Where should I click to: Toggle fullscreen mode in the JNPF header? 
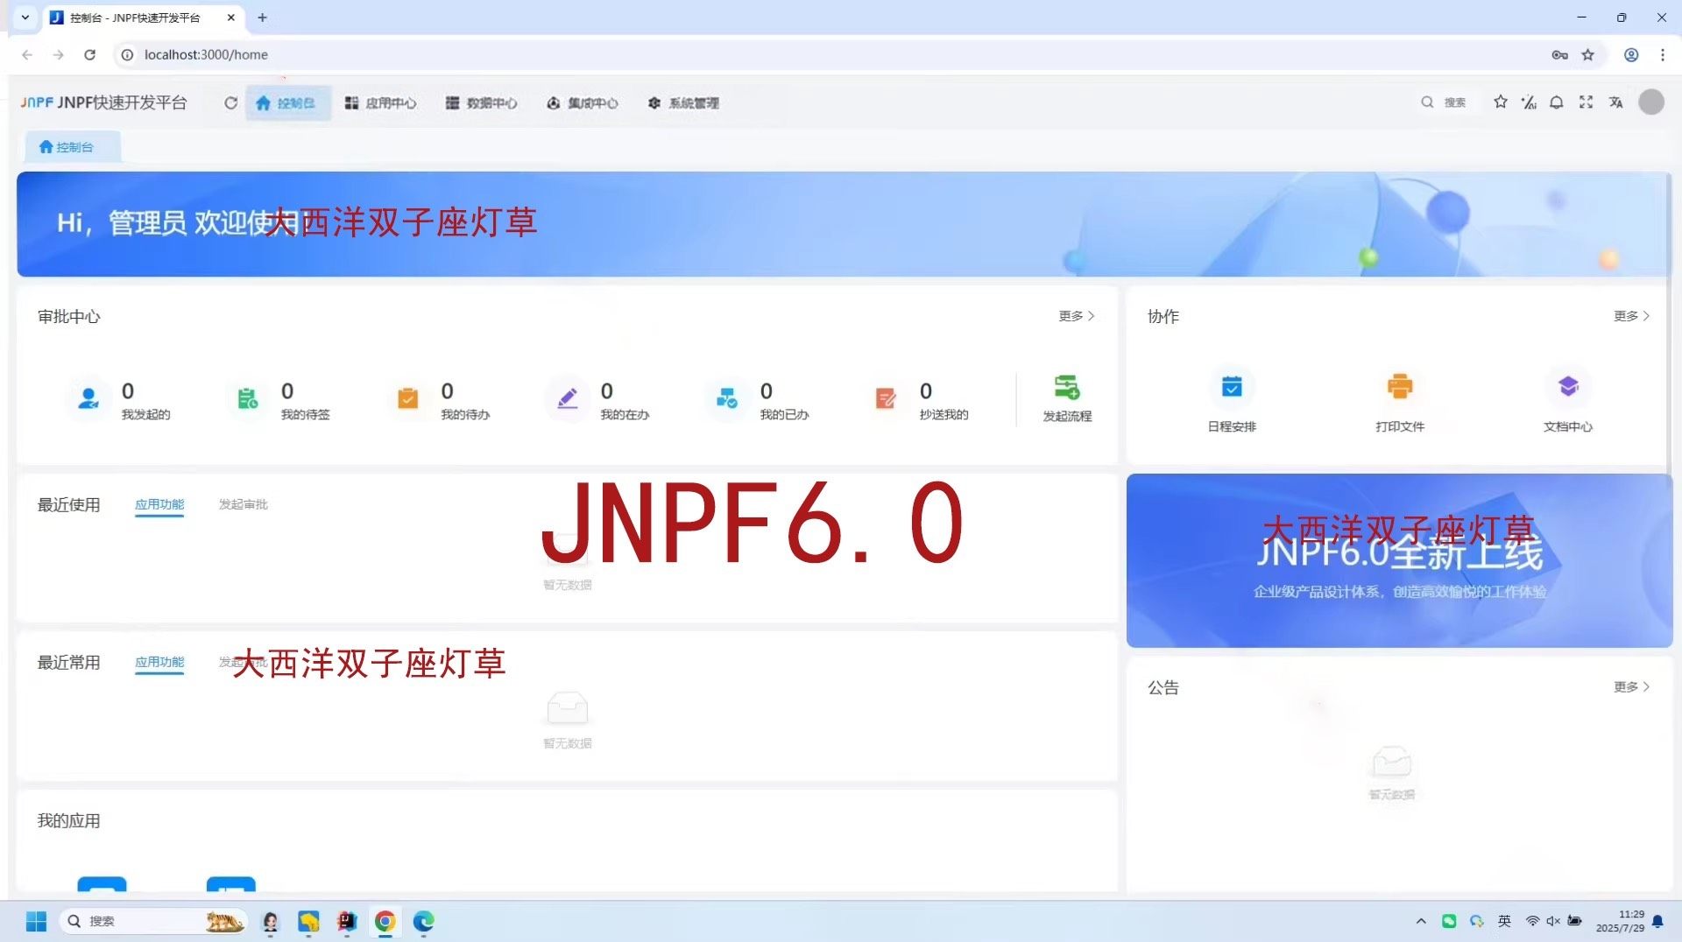click(1586, 102)
